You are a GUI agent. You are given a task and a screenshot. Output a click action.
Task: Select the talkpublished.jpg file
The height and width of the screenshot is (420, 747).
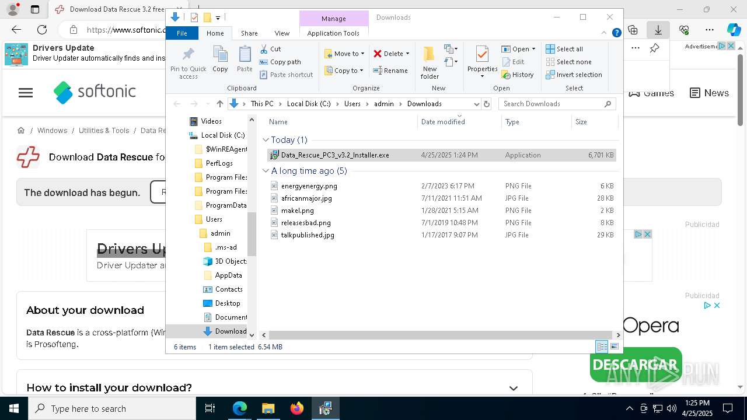[441, 235]
